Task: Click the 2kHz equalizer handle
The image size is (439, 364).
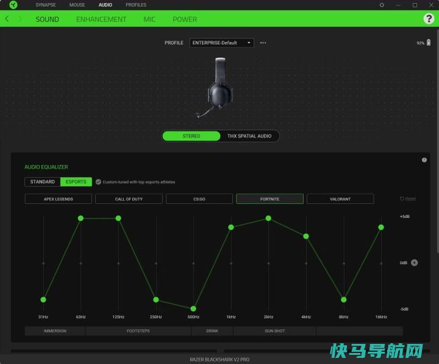Action: (x=268, y=218)
